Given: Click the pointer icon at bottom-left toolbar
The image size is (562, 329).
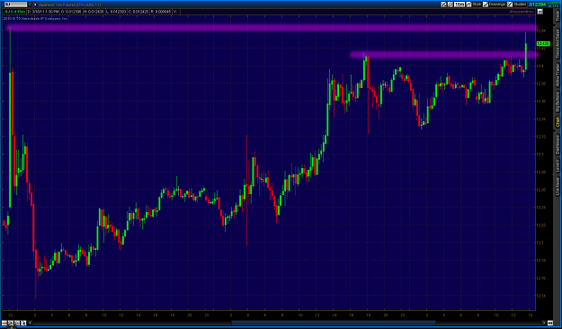Looking at the screenshot, I should coord(23,323).
